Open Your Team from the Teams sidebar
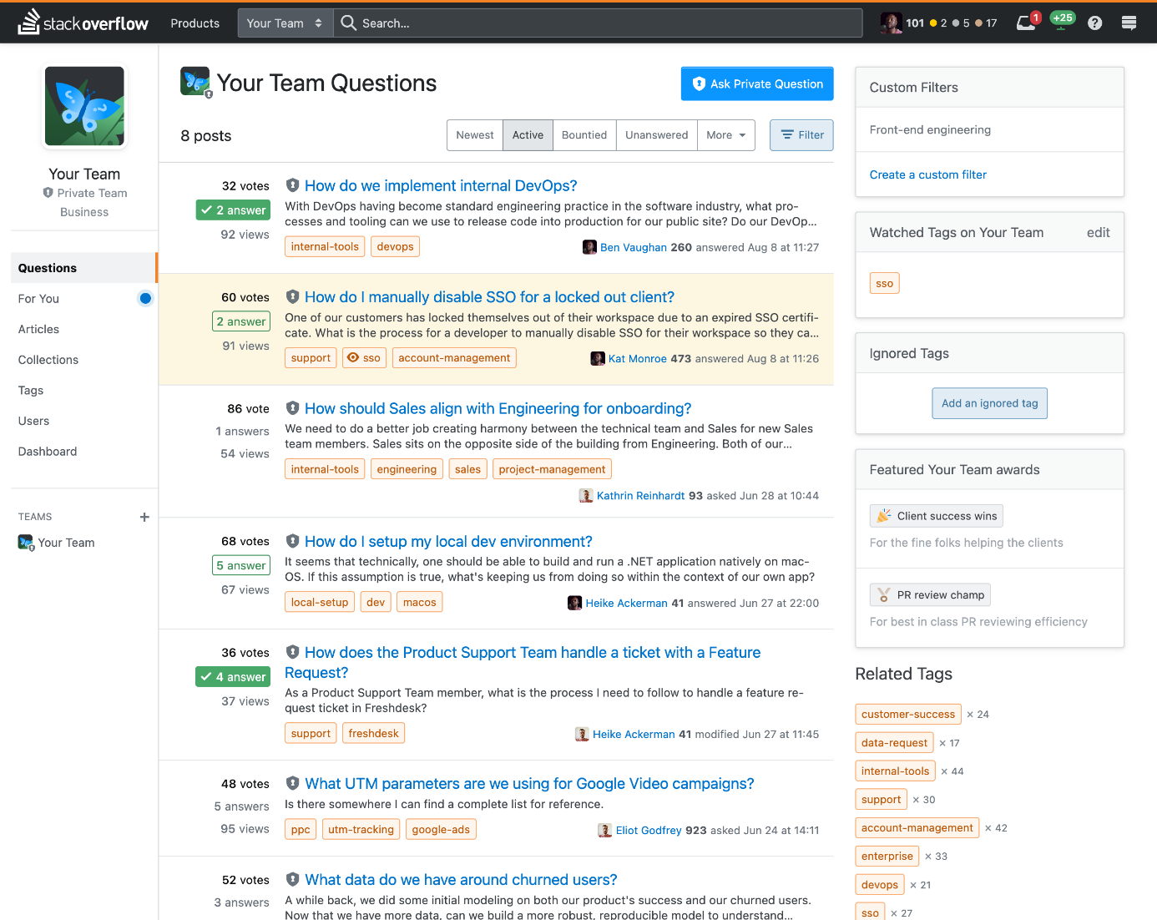The width and height of the screenshot is (1157, 920). (x=67, y=543)
